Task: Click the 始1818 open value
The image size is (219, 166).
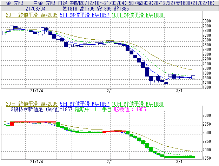Action: (70, 9)
